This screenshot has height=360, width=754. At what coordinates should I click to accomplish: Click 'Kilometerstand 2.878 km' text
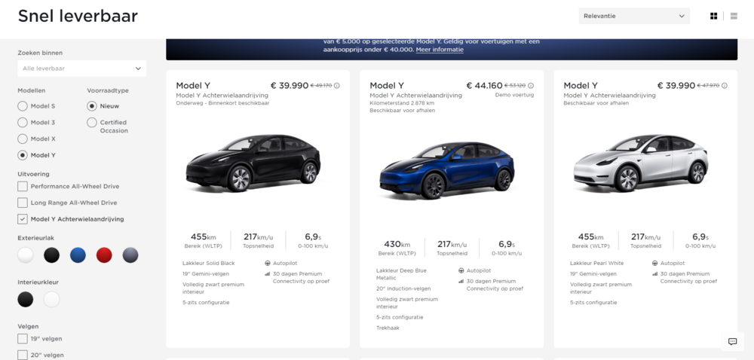(x=402, y=103)
